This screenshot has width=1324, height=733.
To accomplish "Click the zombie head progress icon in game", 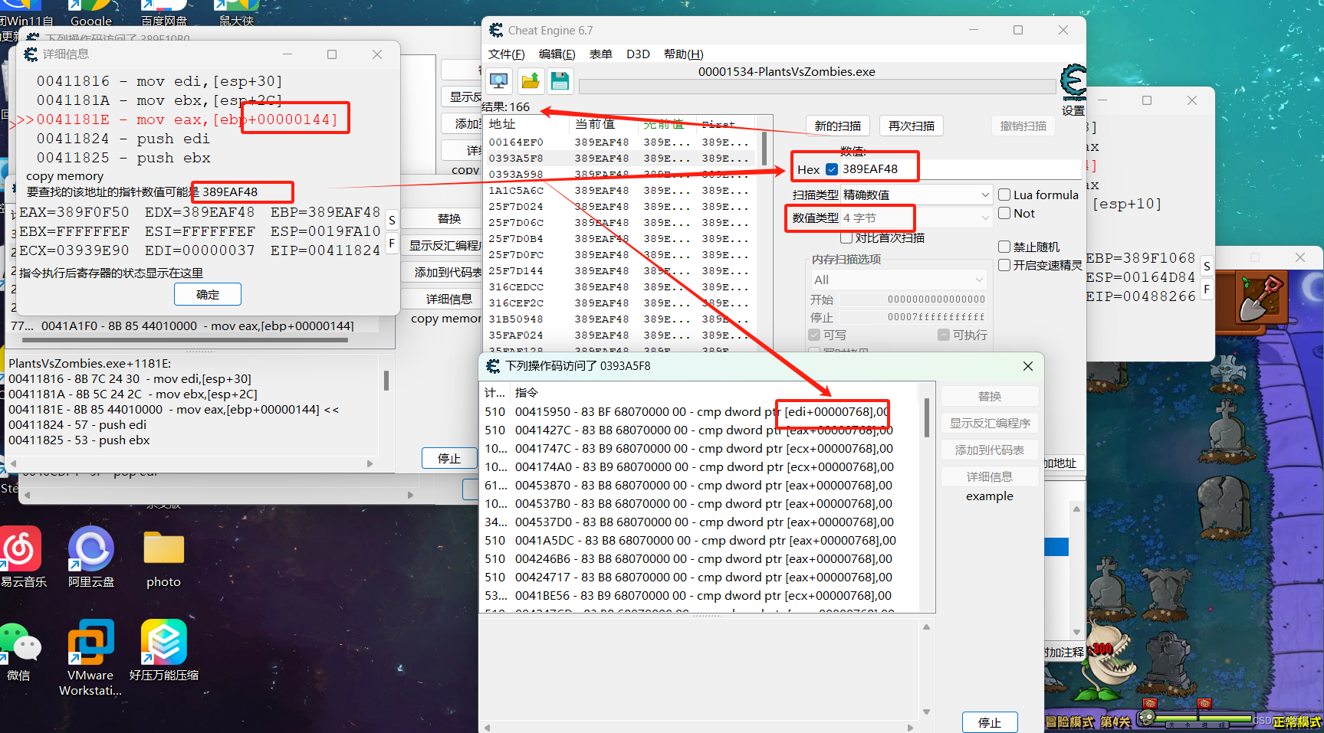I will [x=1146, y=718].
